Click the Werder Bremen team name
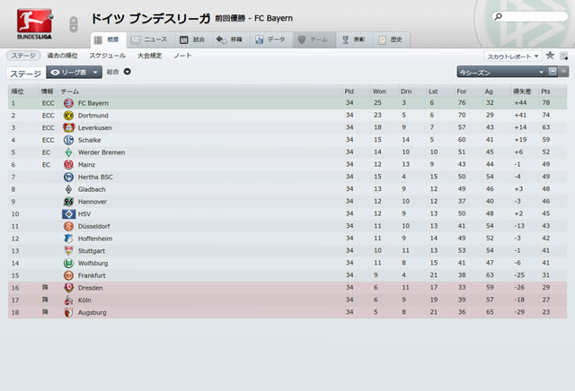Image resolution: width=575 pixels, height=391 pixels. tap(102, 152)
